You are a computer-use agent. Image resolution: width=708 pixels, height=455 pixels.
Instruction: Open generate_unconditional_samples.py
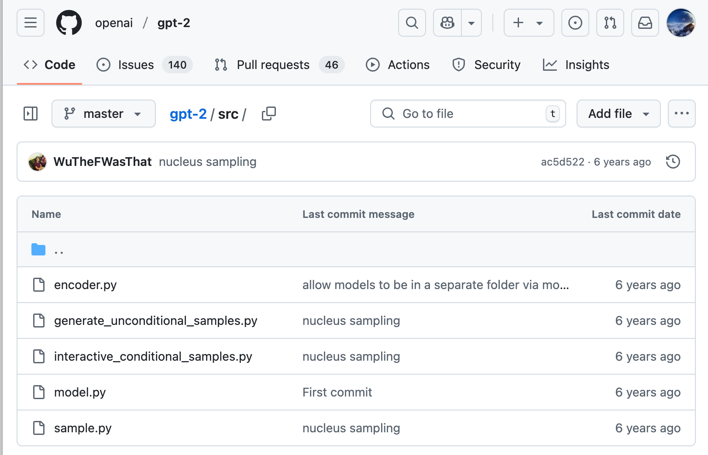tap(156, 321)
